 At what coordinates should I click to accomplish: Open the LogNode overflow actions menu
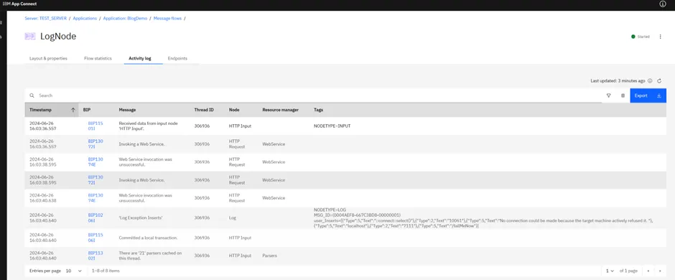(661, 37)
